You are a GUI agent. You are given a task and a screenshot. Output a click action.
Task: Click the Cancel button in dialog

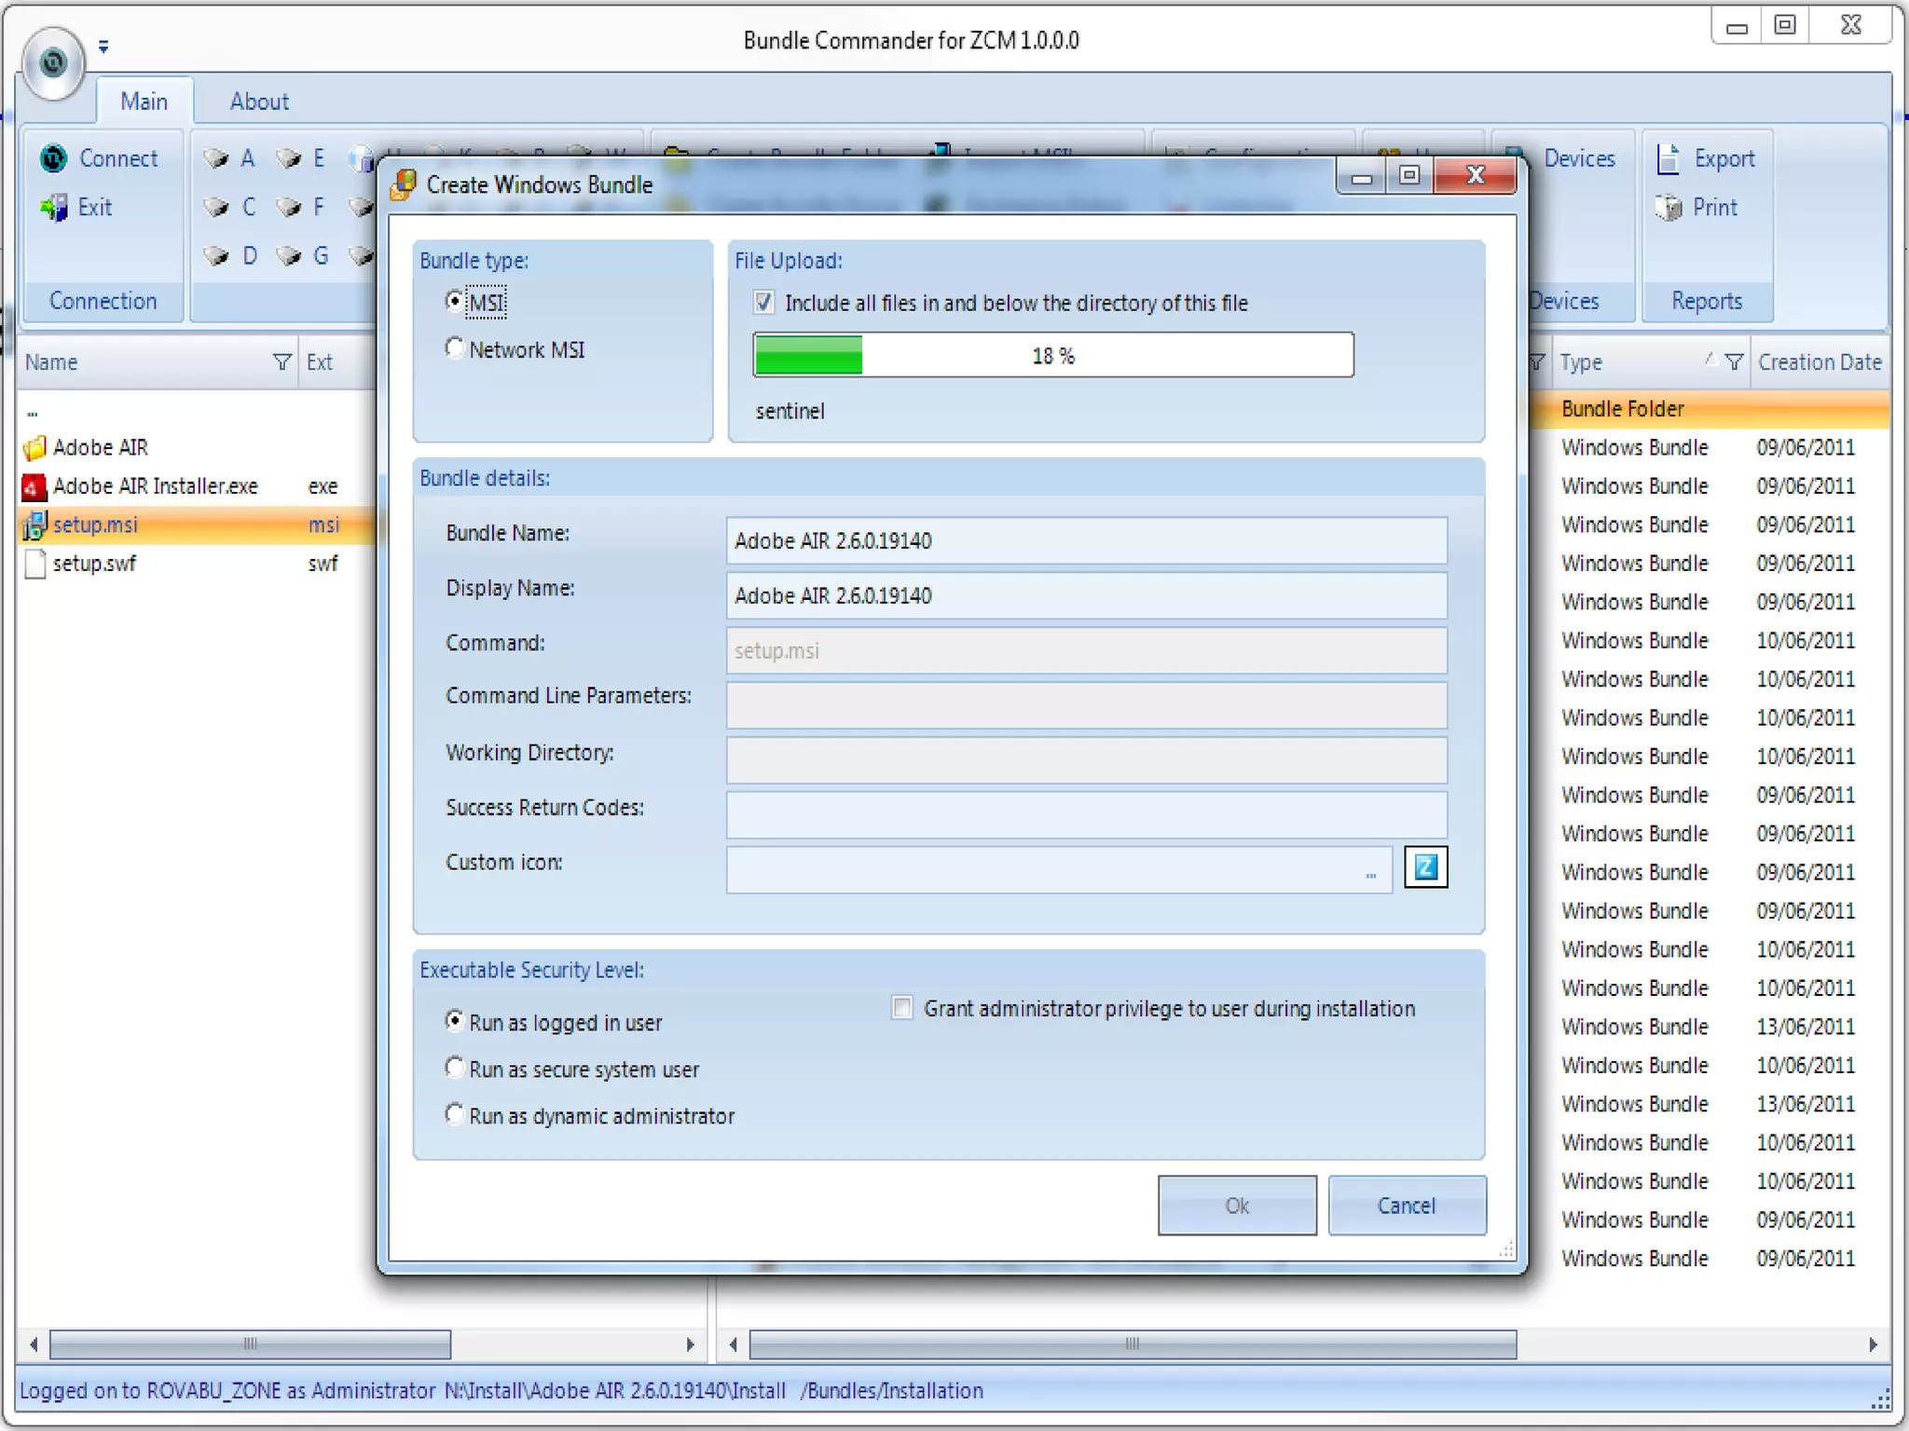tap(1406, 1206)
